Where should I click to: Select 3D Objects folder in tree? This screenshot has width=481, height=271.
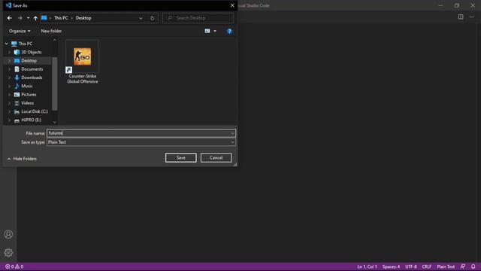[x=32, y=52]
